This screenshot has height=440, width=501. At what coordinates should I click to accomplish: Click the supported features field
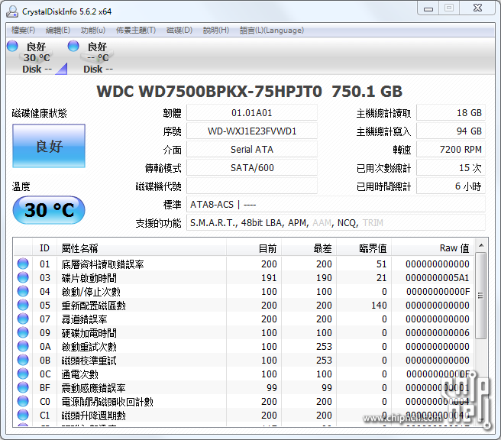336,223
